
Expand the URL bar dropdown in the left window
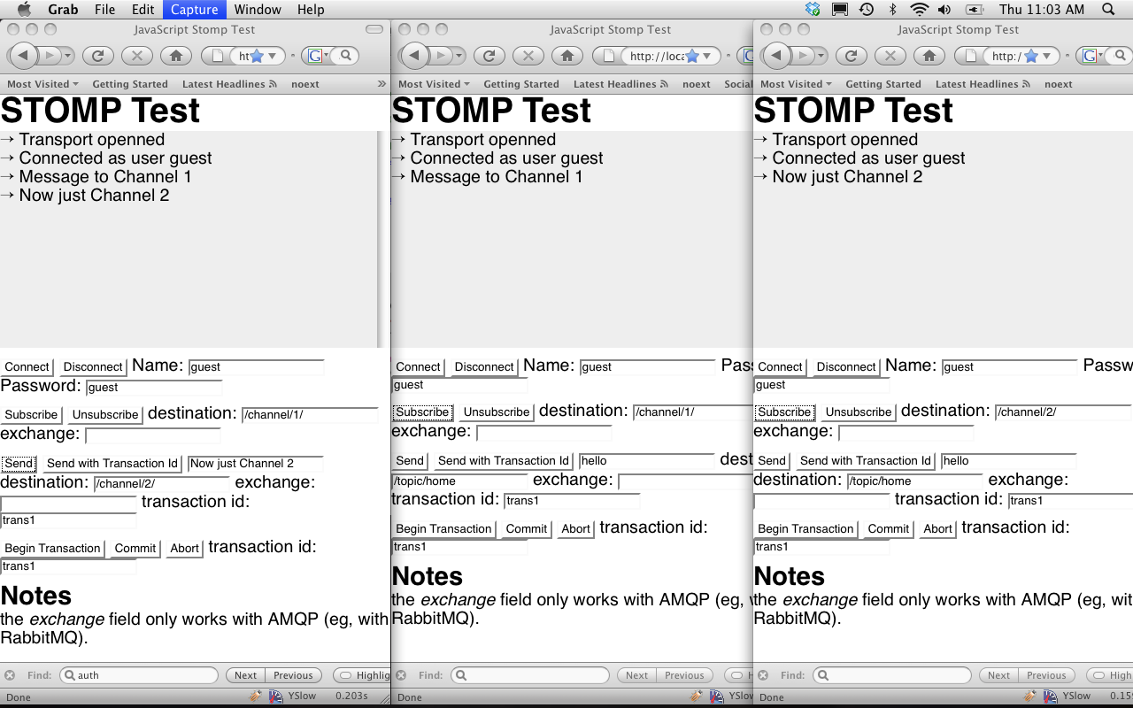tap(273, 56)
